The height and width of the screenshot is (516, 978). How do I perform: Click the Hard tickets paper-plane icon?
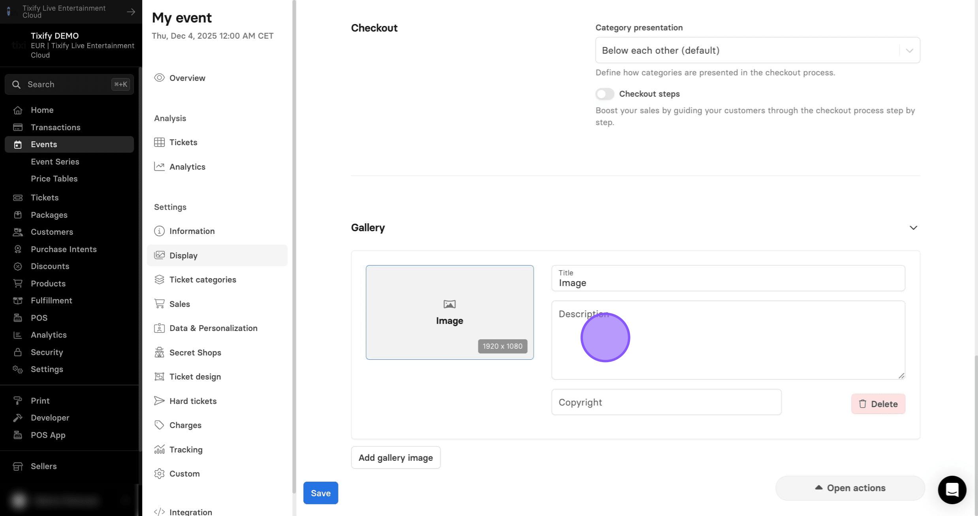159,401
